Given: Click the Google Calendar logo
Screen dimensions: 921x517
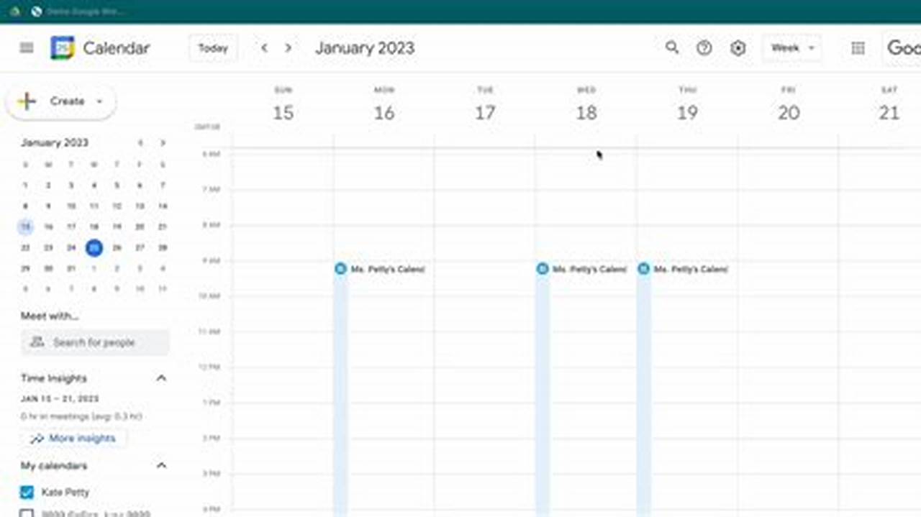Looking at the screenshot, I should (x=63, y=48).
